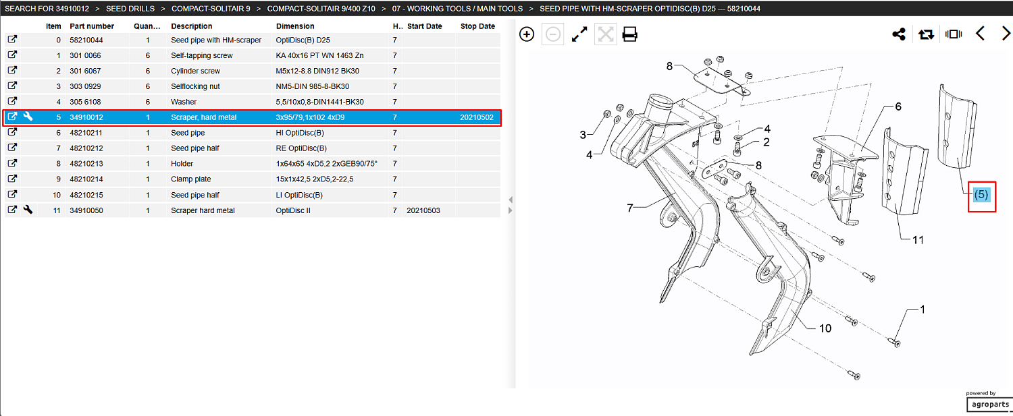Screen dimensions: 1013x416
Task: Open external link icon for Clamp plate row
Action: click(12, 179)
